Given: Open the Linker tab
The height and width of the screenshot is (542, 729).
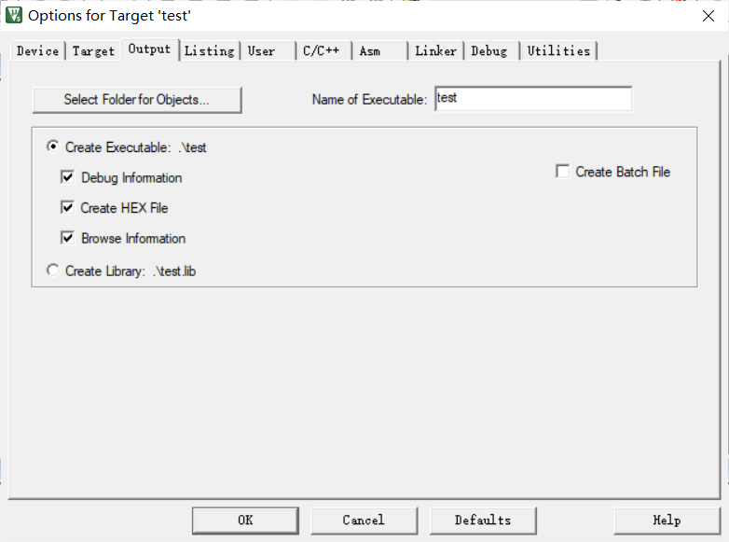Looking at the screenshot, I should 435,50.
